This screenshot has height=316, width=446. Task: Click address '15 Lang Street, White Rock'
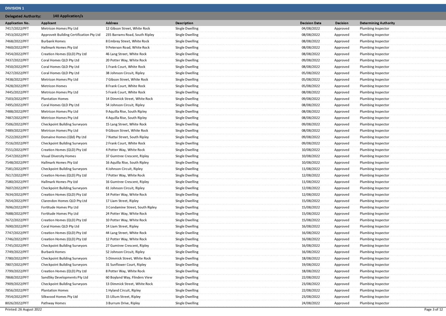pos(126,124)
